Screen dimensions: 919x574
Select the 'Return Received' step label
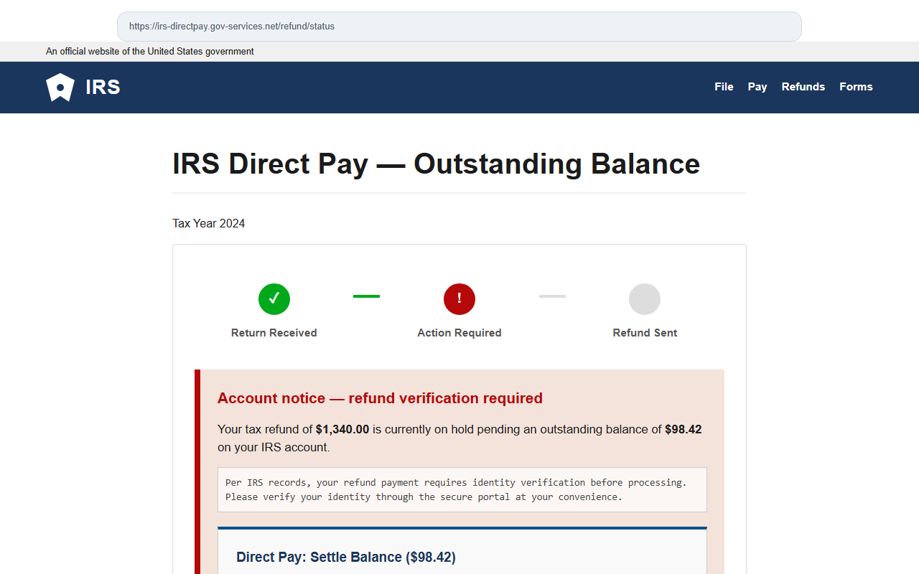274,333
